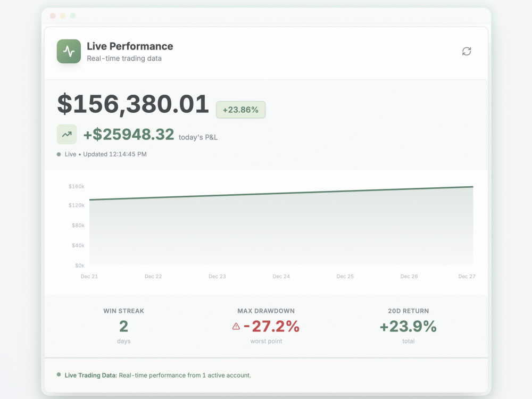
Task: Click the green live status dot
Action: pos(59,154)
